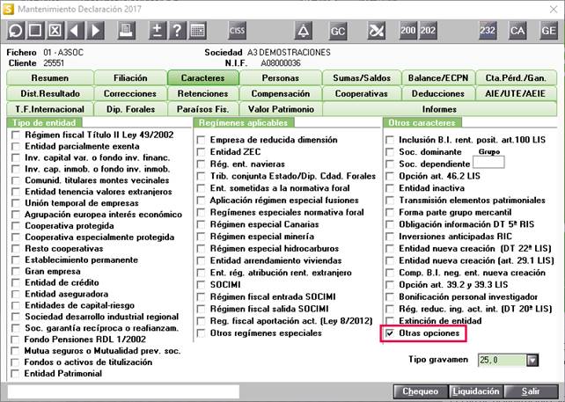Click the crossed square toolbar icon
Image resolution: width=565 pixels, height=402 pixels.
pos(55,31)
